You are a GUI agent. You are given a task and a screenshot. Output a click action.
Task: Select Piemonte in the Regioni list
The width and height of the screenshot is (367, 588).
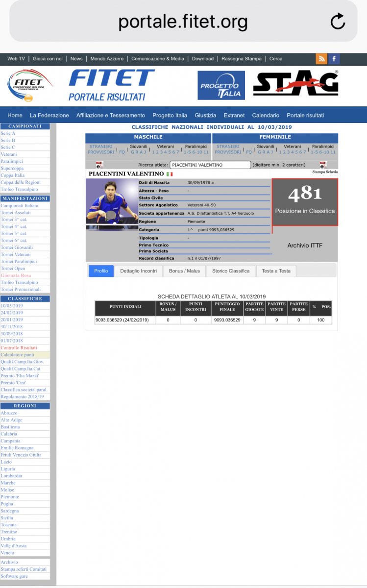click(10, 497)
